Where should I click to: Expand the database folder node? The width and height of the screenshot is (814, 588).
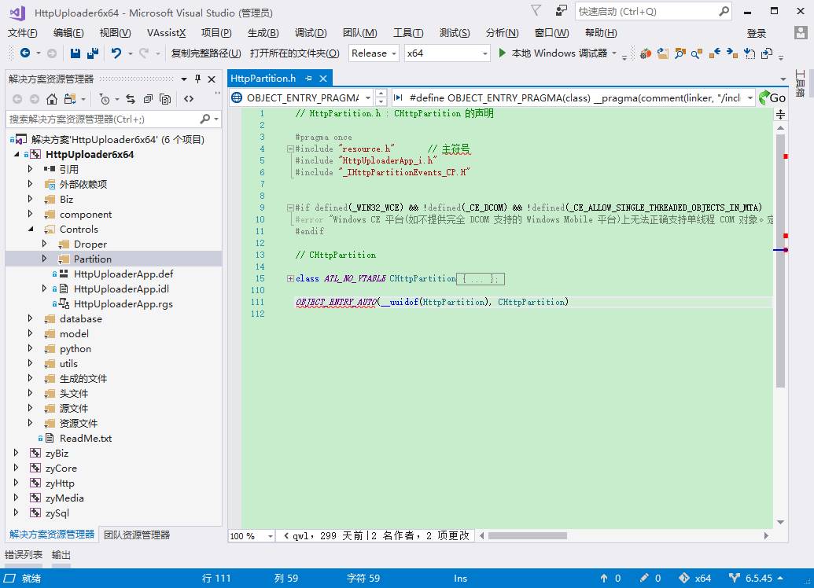[31, 319]
